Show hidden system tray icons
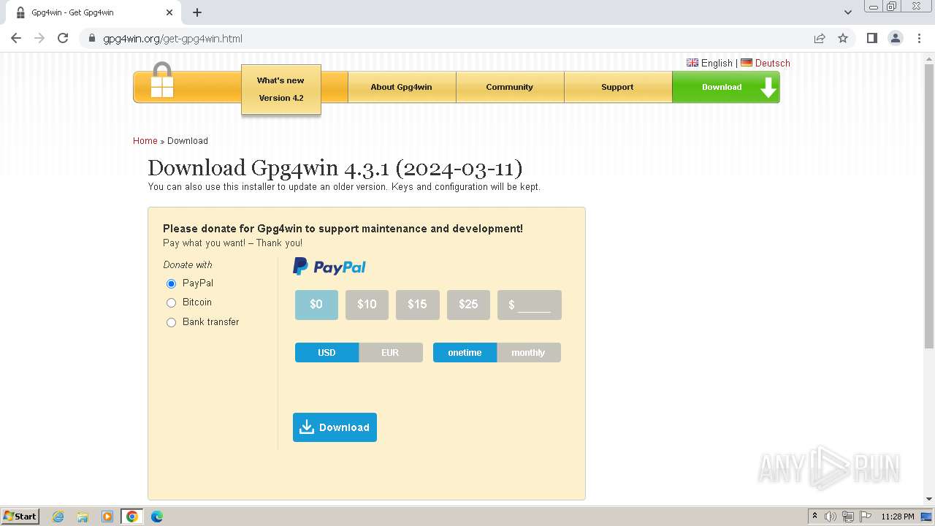 click(814, 517)
